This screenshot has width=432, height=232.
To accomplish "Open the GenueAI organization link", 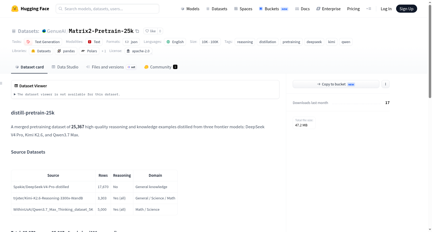I will pyautogui.click(x=56, y=31).
